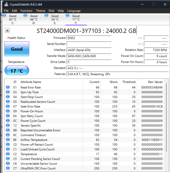Open the Theme menu
170x173 pixels.
point(41,11)
